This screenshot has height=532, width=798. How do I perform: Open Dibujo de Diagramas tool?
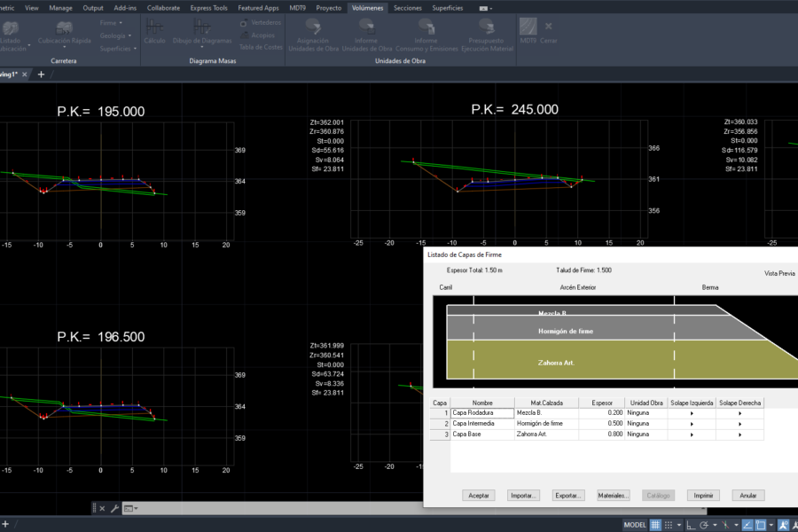[202, 33]
